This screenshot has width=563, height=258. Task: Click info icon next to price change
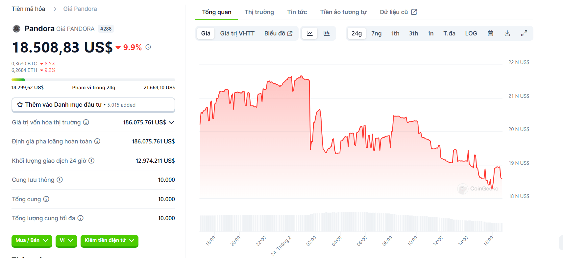(148, 47)
